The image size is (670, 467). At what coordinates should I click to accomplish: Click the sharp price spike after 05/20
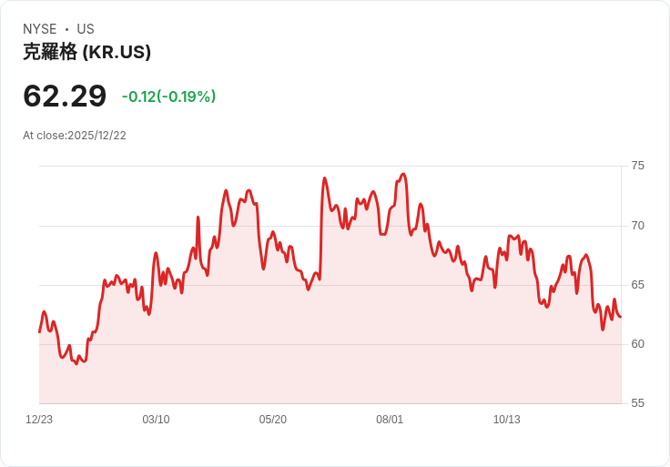[x=325, y=178]
